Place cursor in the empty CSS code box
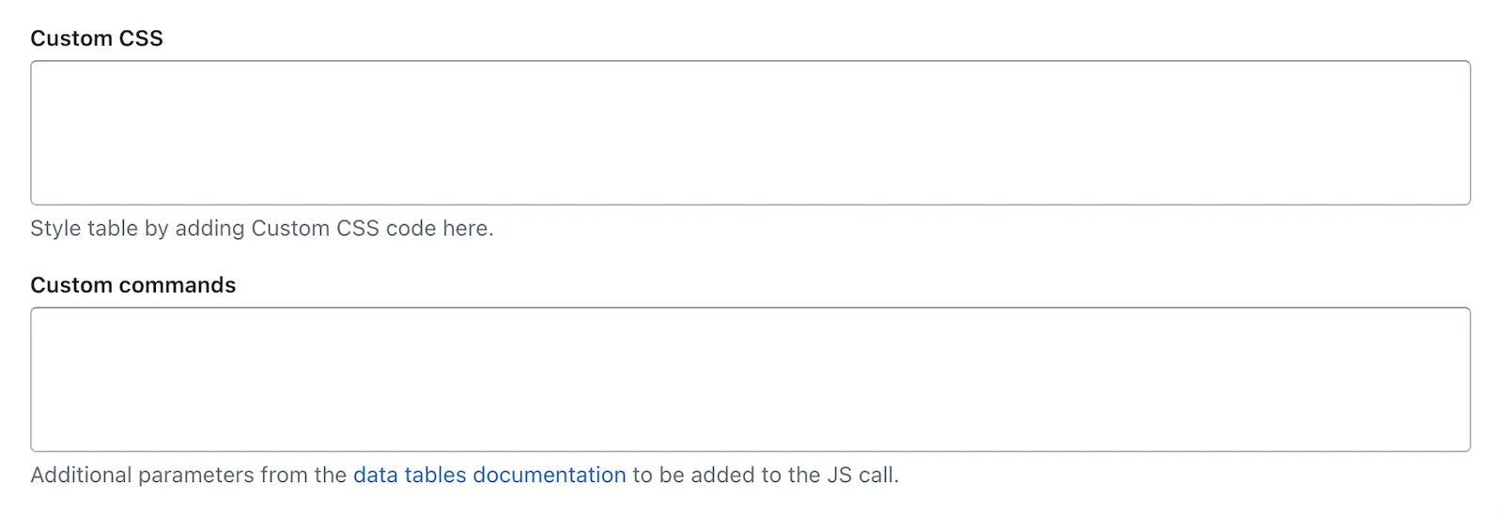Image resolution: width=1503 pixels, height=514 pixels. click(751, 132)
